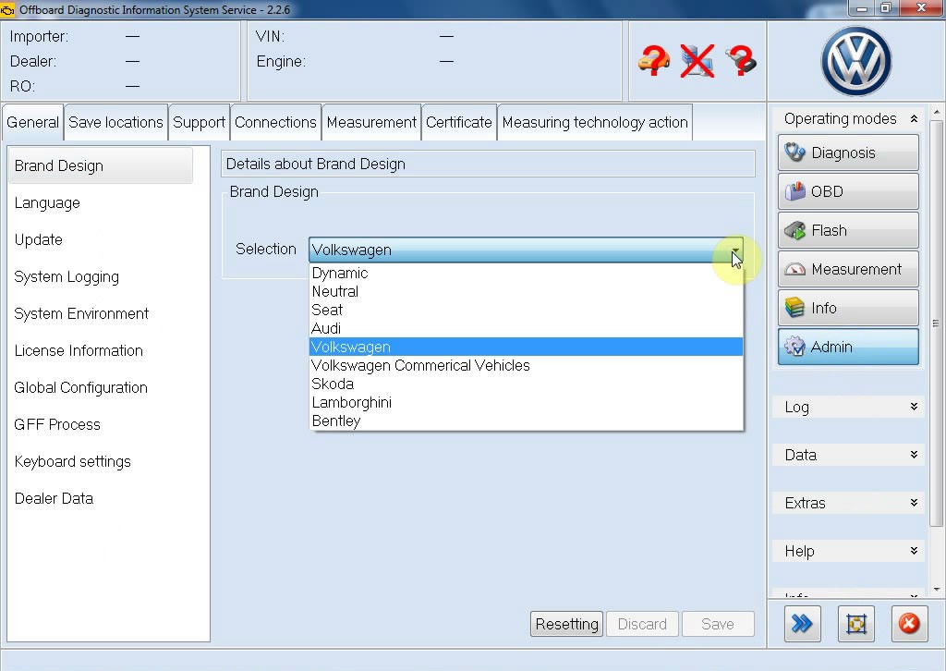Click the double arrow forward icon
The image size is (946, 671).
(803, 623)
